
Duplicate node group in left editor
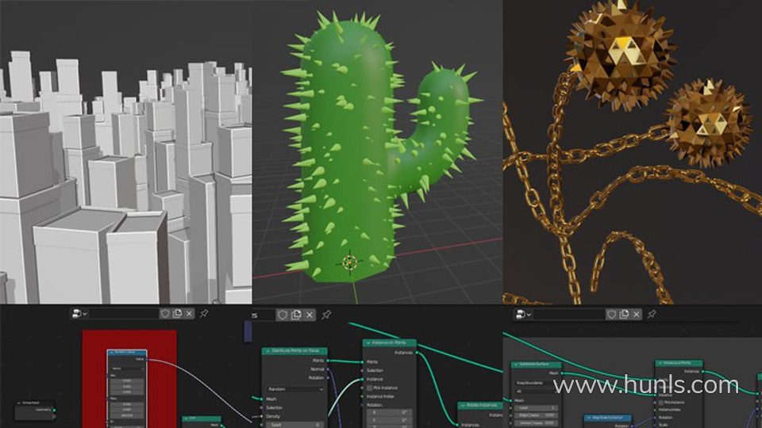coord(177,314)
